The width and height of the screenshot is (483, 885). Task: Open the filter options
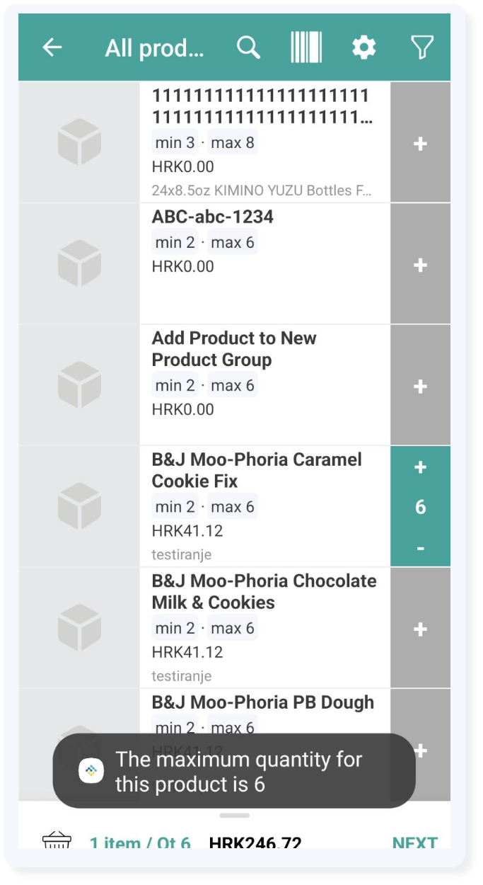point(423,47)
